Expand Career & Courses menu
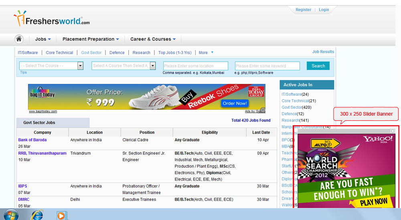 click(153, 39)
